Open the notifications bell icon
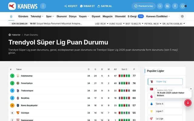Viewport: 194px width, 121px height. tap(182, 6)
